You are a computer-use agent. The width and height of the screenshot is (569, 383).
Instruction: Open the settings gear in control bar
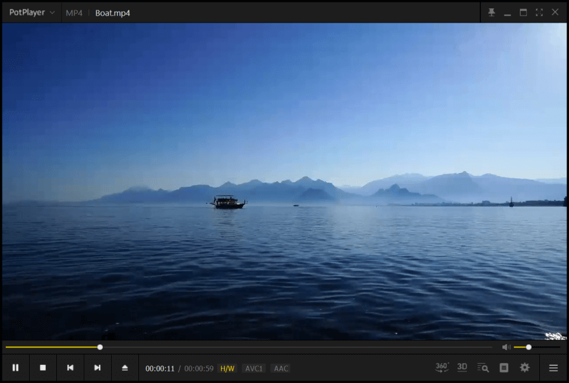(x=524, y=367)
